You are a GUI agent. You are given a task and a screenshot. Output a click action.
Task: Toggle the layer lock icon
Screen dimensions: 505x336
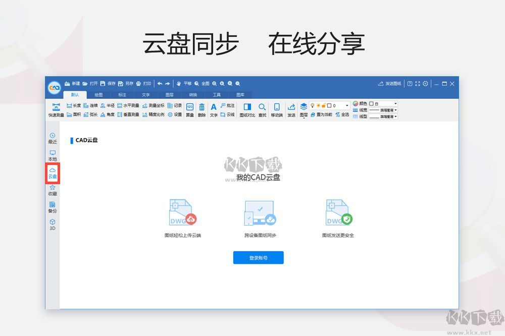(x=324, y=105)
